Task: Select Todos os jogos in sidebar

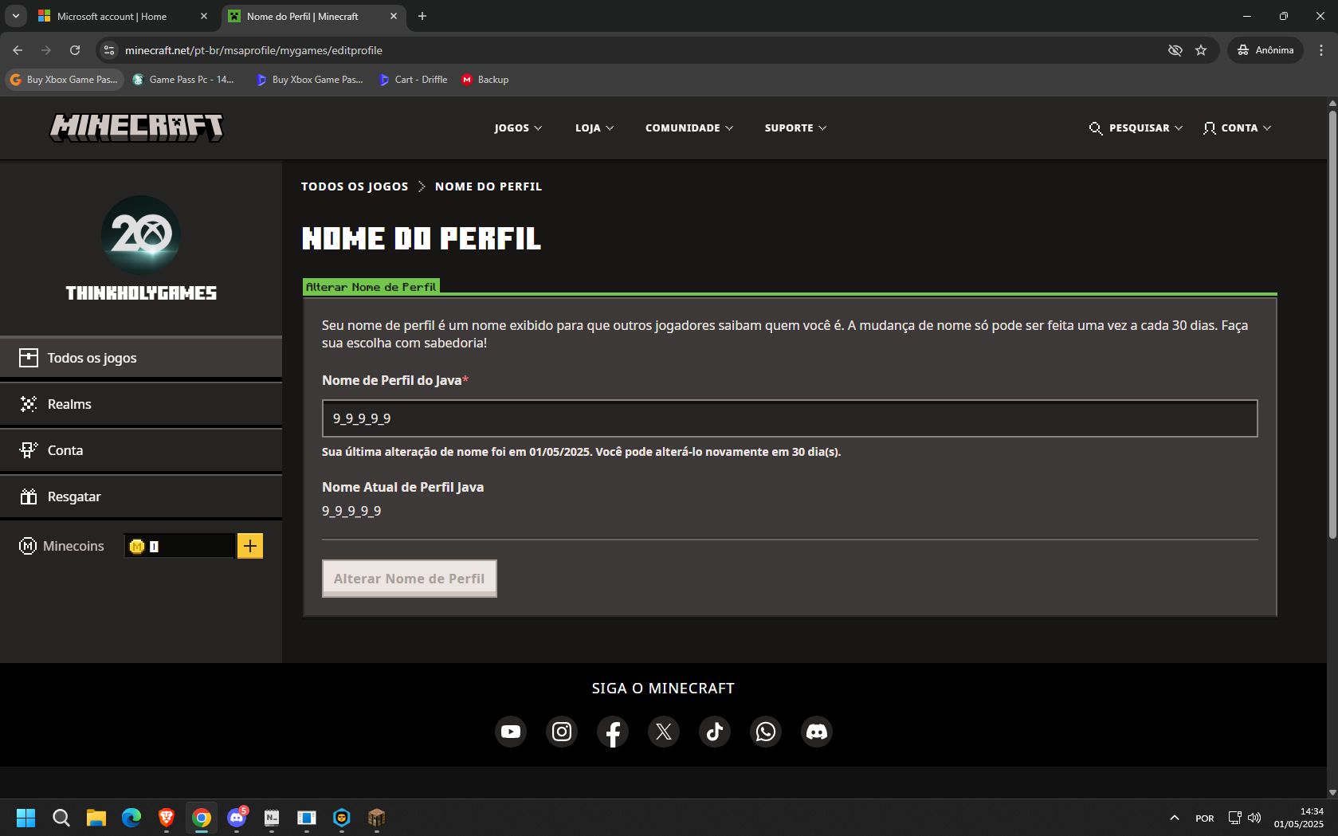Action: click(x=141, y=358)
